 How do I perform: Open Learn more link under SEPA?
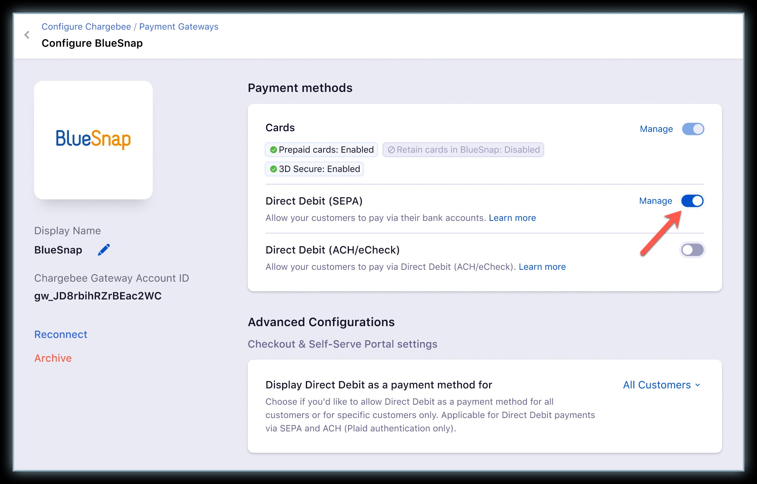click(512, 218)
